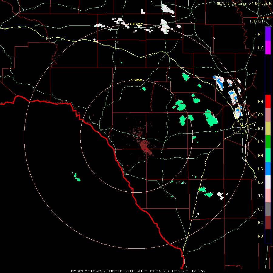Click the BI legend label

260,223
